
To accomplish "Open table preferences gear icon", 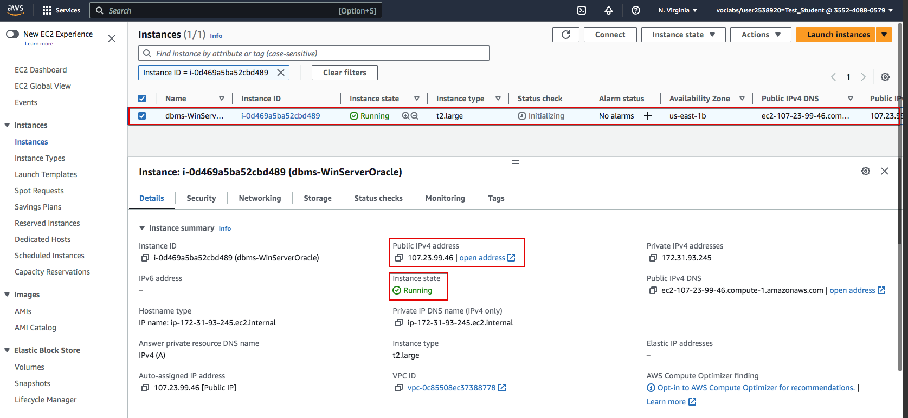I will [x=885, y=77].
